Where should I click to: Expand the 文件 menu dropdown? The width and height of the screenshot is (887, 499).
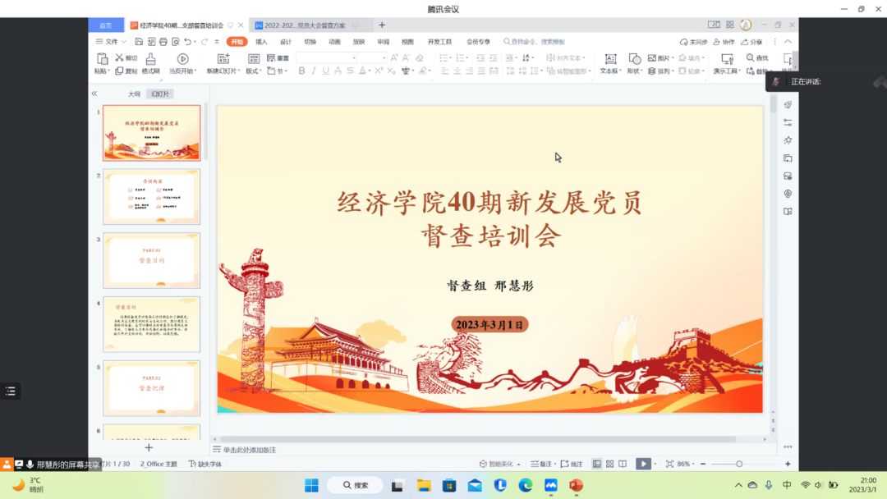[111, 42]
